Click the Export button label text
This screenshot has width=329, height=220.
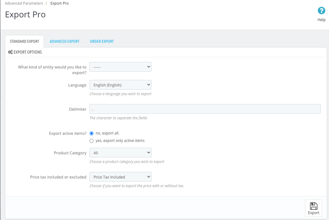[314, 213]
